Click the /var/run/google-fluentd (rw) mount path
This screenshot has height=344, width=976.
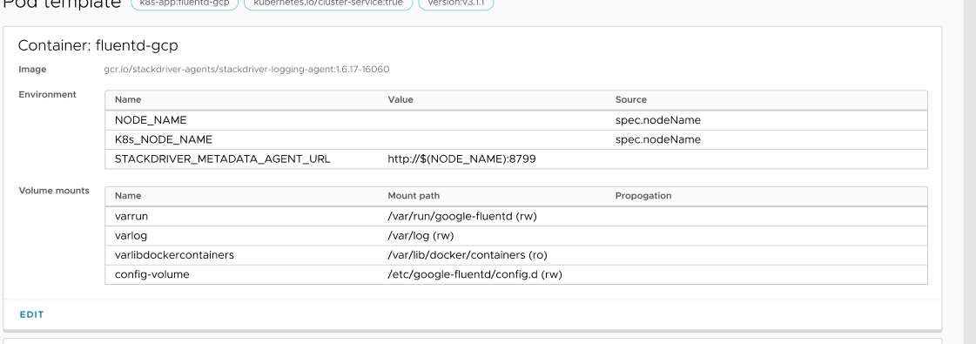[461, 216]
